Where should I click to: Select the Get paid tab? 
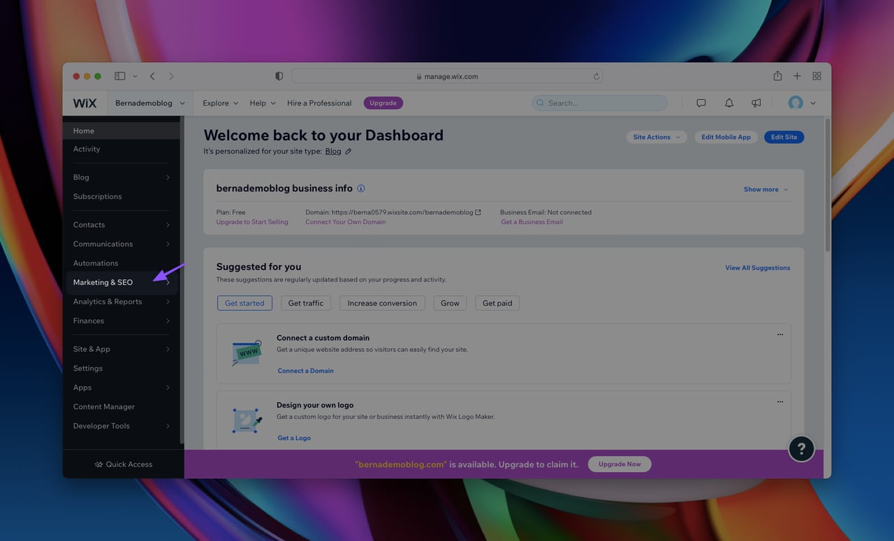pyautogui.click(x=497, y=303)
